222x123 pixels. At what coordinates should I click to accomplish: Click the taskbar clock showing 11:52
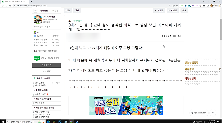click(211, 122)
